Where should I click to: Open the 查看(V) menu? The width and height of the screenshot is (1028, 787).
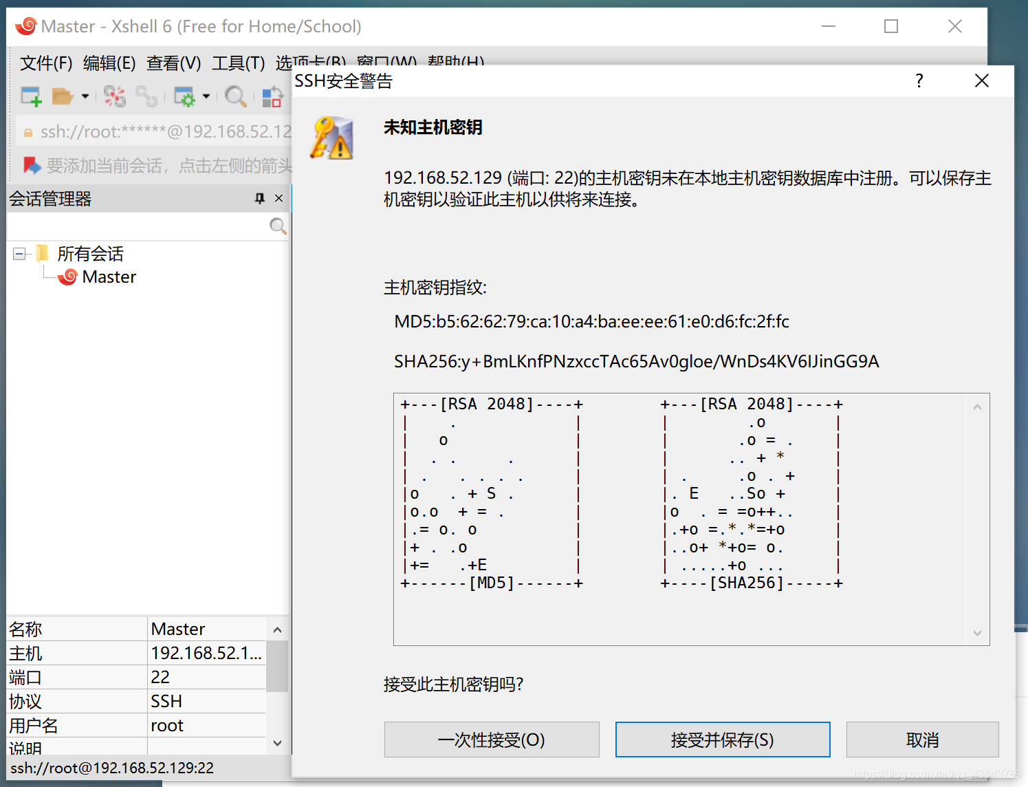(x=173, y=63)
